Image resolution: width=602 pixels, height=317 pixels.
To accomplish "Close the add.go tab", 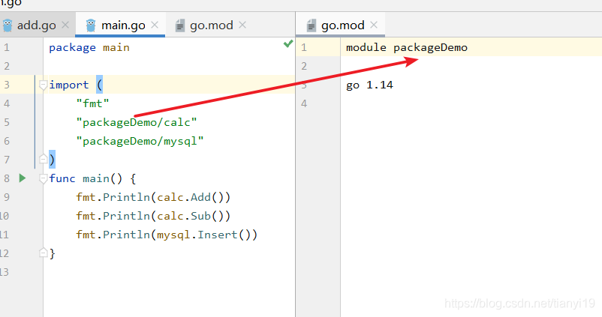I will click(x=65, y=25).
